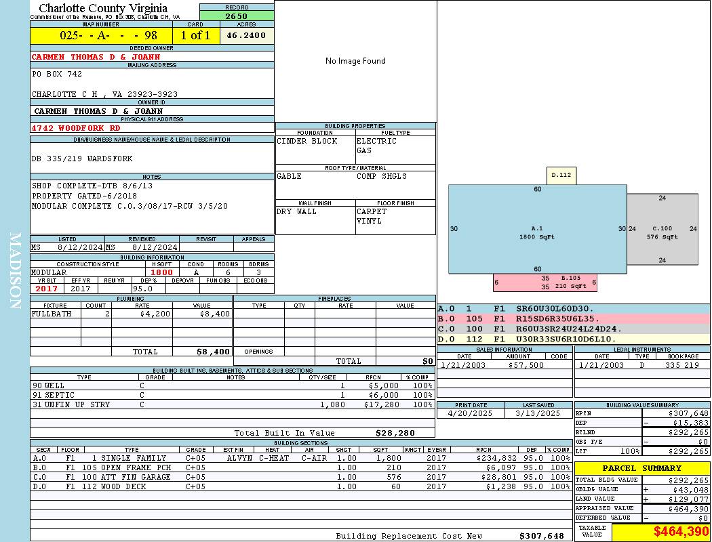
Task: Click the No Image Found placeholder
Action: click(x=355, y=61)
